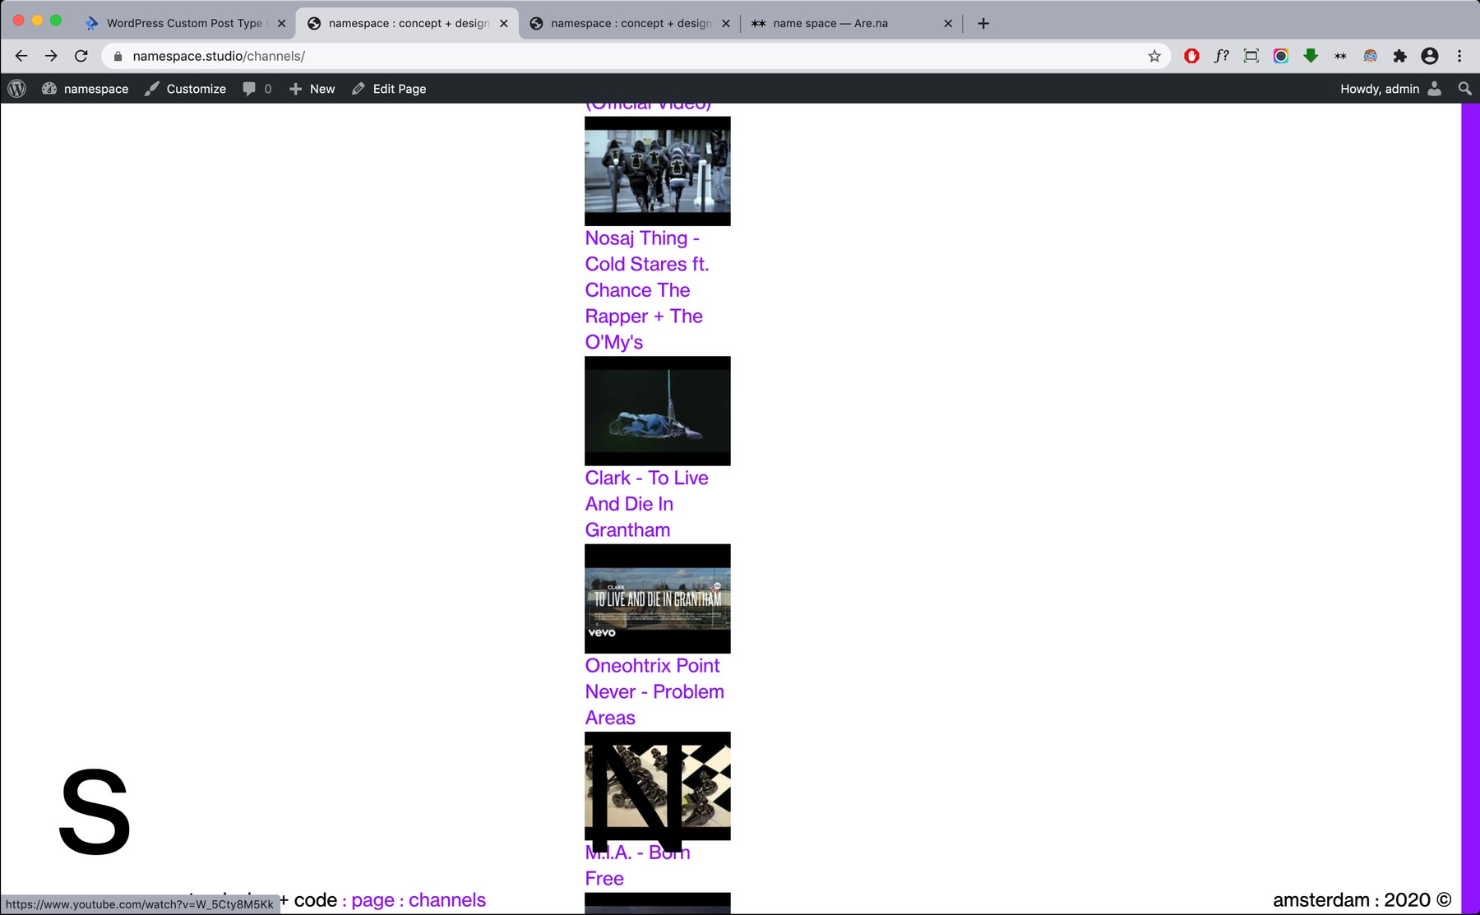Open the Problem Areas checkered thumbnail
The height and width of the screenshot is (915, 1480).
pyautogui.click(x=657, y=786)
